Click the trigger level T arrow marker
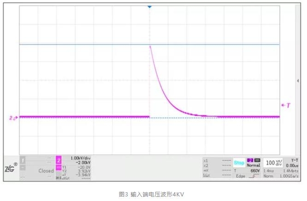The height and width of the screenshot is (201, 307). tap(286, 105)
